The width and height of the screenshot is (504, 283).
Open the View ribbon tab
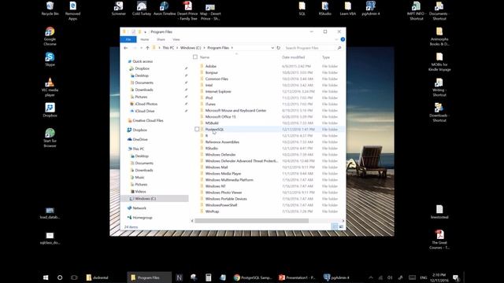pyautogui.click(x=176, y=39)
